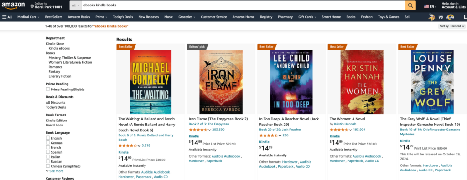Click author link Kristin Hannah
The width and height of the screenshot is (467, 180).
(x=344, y=124)
